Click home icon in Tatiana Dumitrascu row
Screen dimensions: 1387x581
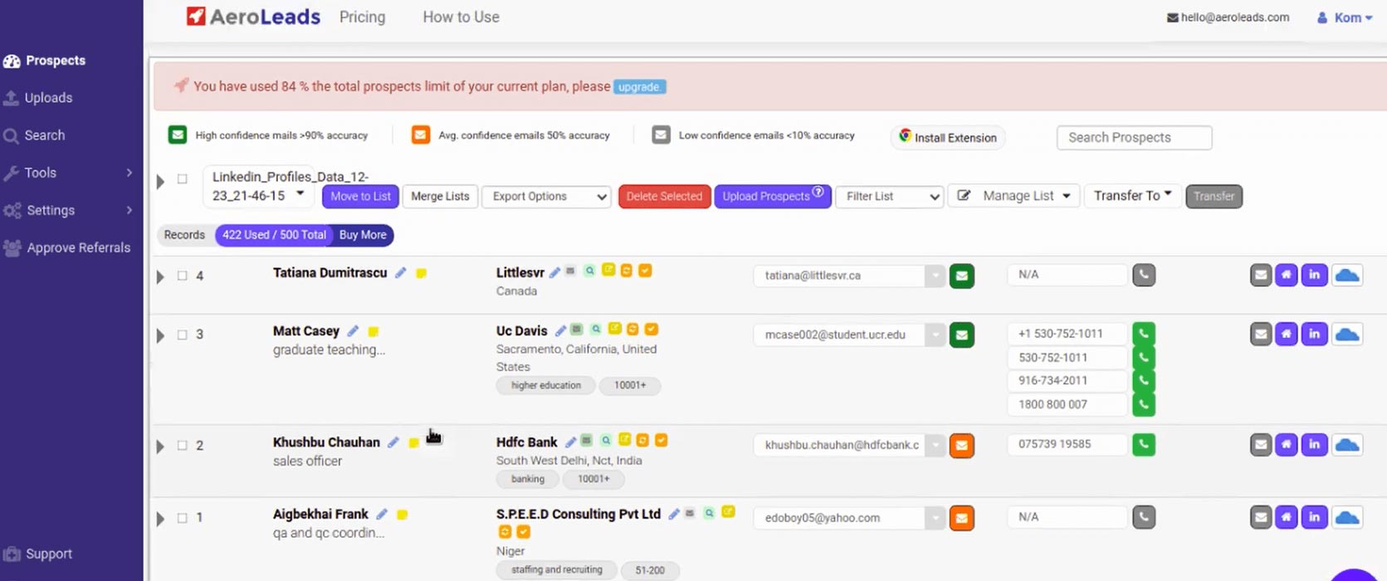tap(1286, 275)
